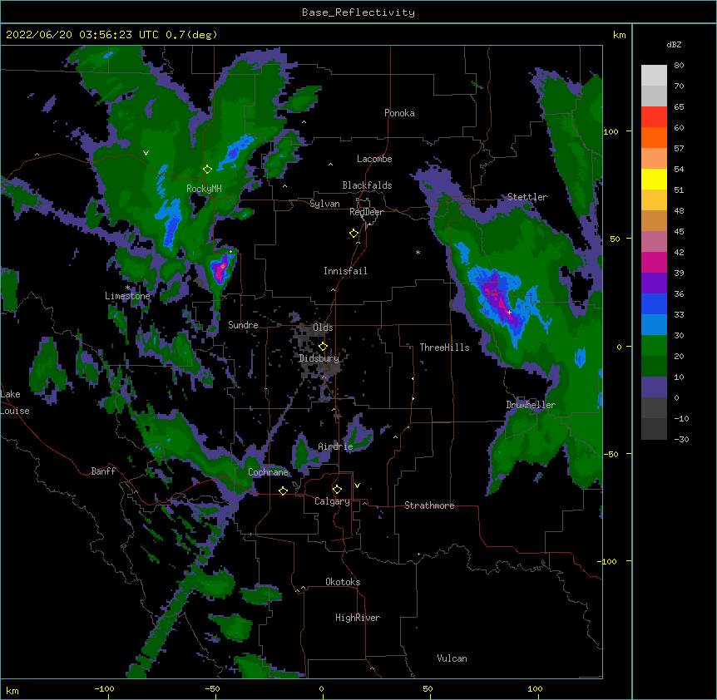The width and height of the screenshot is (717, 700).
Task: Click the RedDeer city label
Action: (366, 212)
